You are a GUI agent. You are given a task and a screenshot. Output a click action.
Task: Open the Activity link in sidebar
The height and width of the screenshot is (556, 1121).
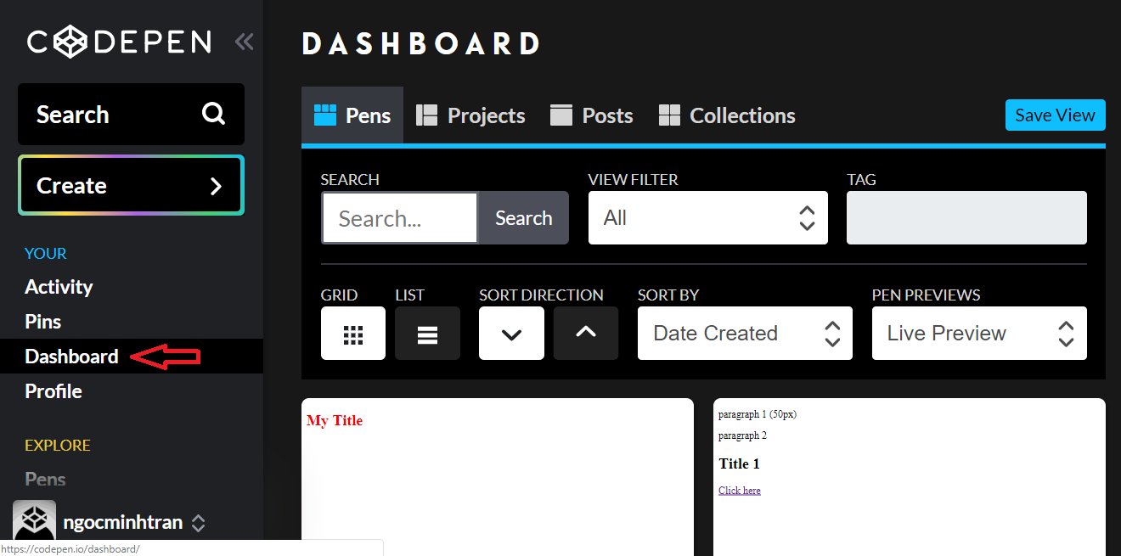tap(59, 287)
